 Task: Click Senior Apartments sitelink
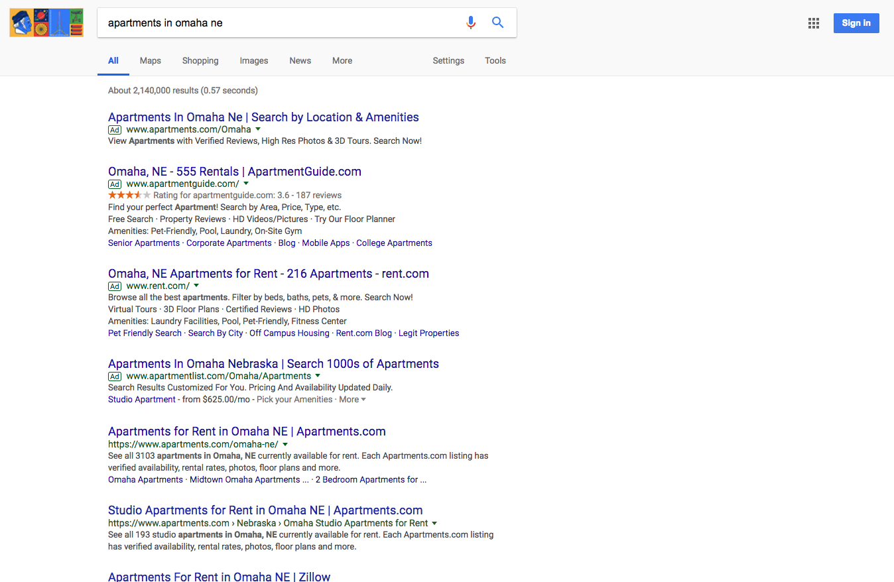click(x=144, y=243)
